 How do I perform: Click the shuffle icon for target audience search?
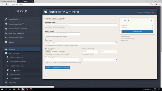(8, 61)
